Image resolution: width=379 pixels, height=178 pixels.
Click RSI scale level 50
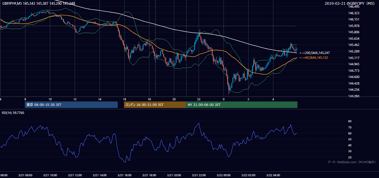[x=350, y=139]
